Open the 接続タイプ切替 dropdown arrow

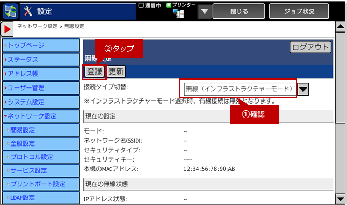[x=303, y=90]
